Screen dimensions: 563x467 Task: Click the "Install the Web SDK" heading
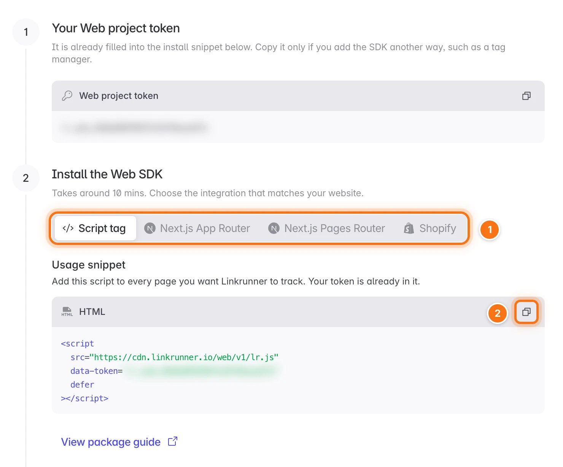point(107,174)
